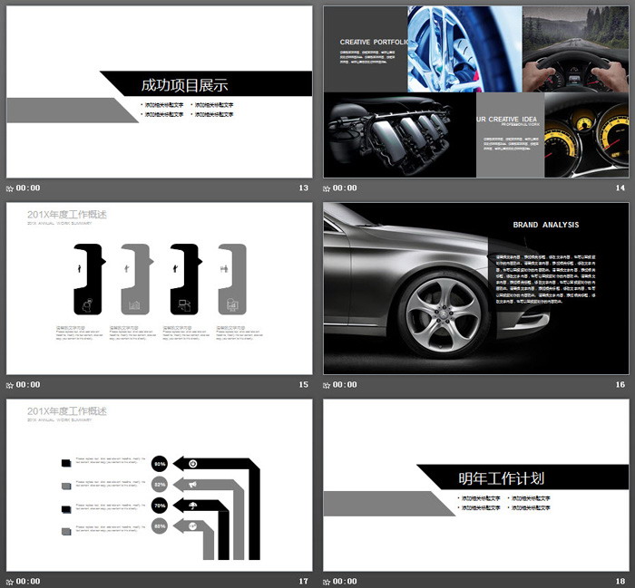635x588 pixels.
Task: Click the BRAND ANALYSIS heading text
Action: pos(546,225)
